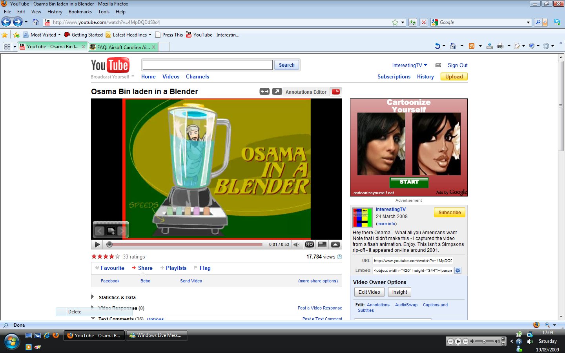Expand the Video Responses section

click(93, 308)
